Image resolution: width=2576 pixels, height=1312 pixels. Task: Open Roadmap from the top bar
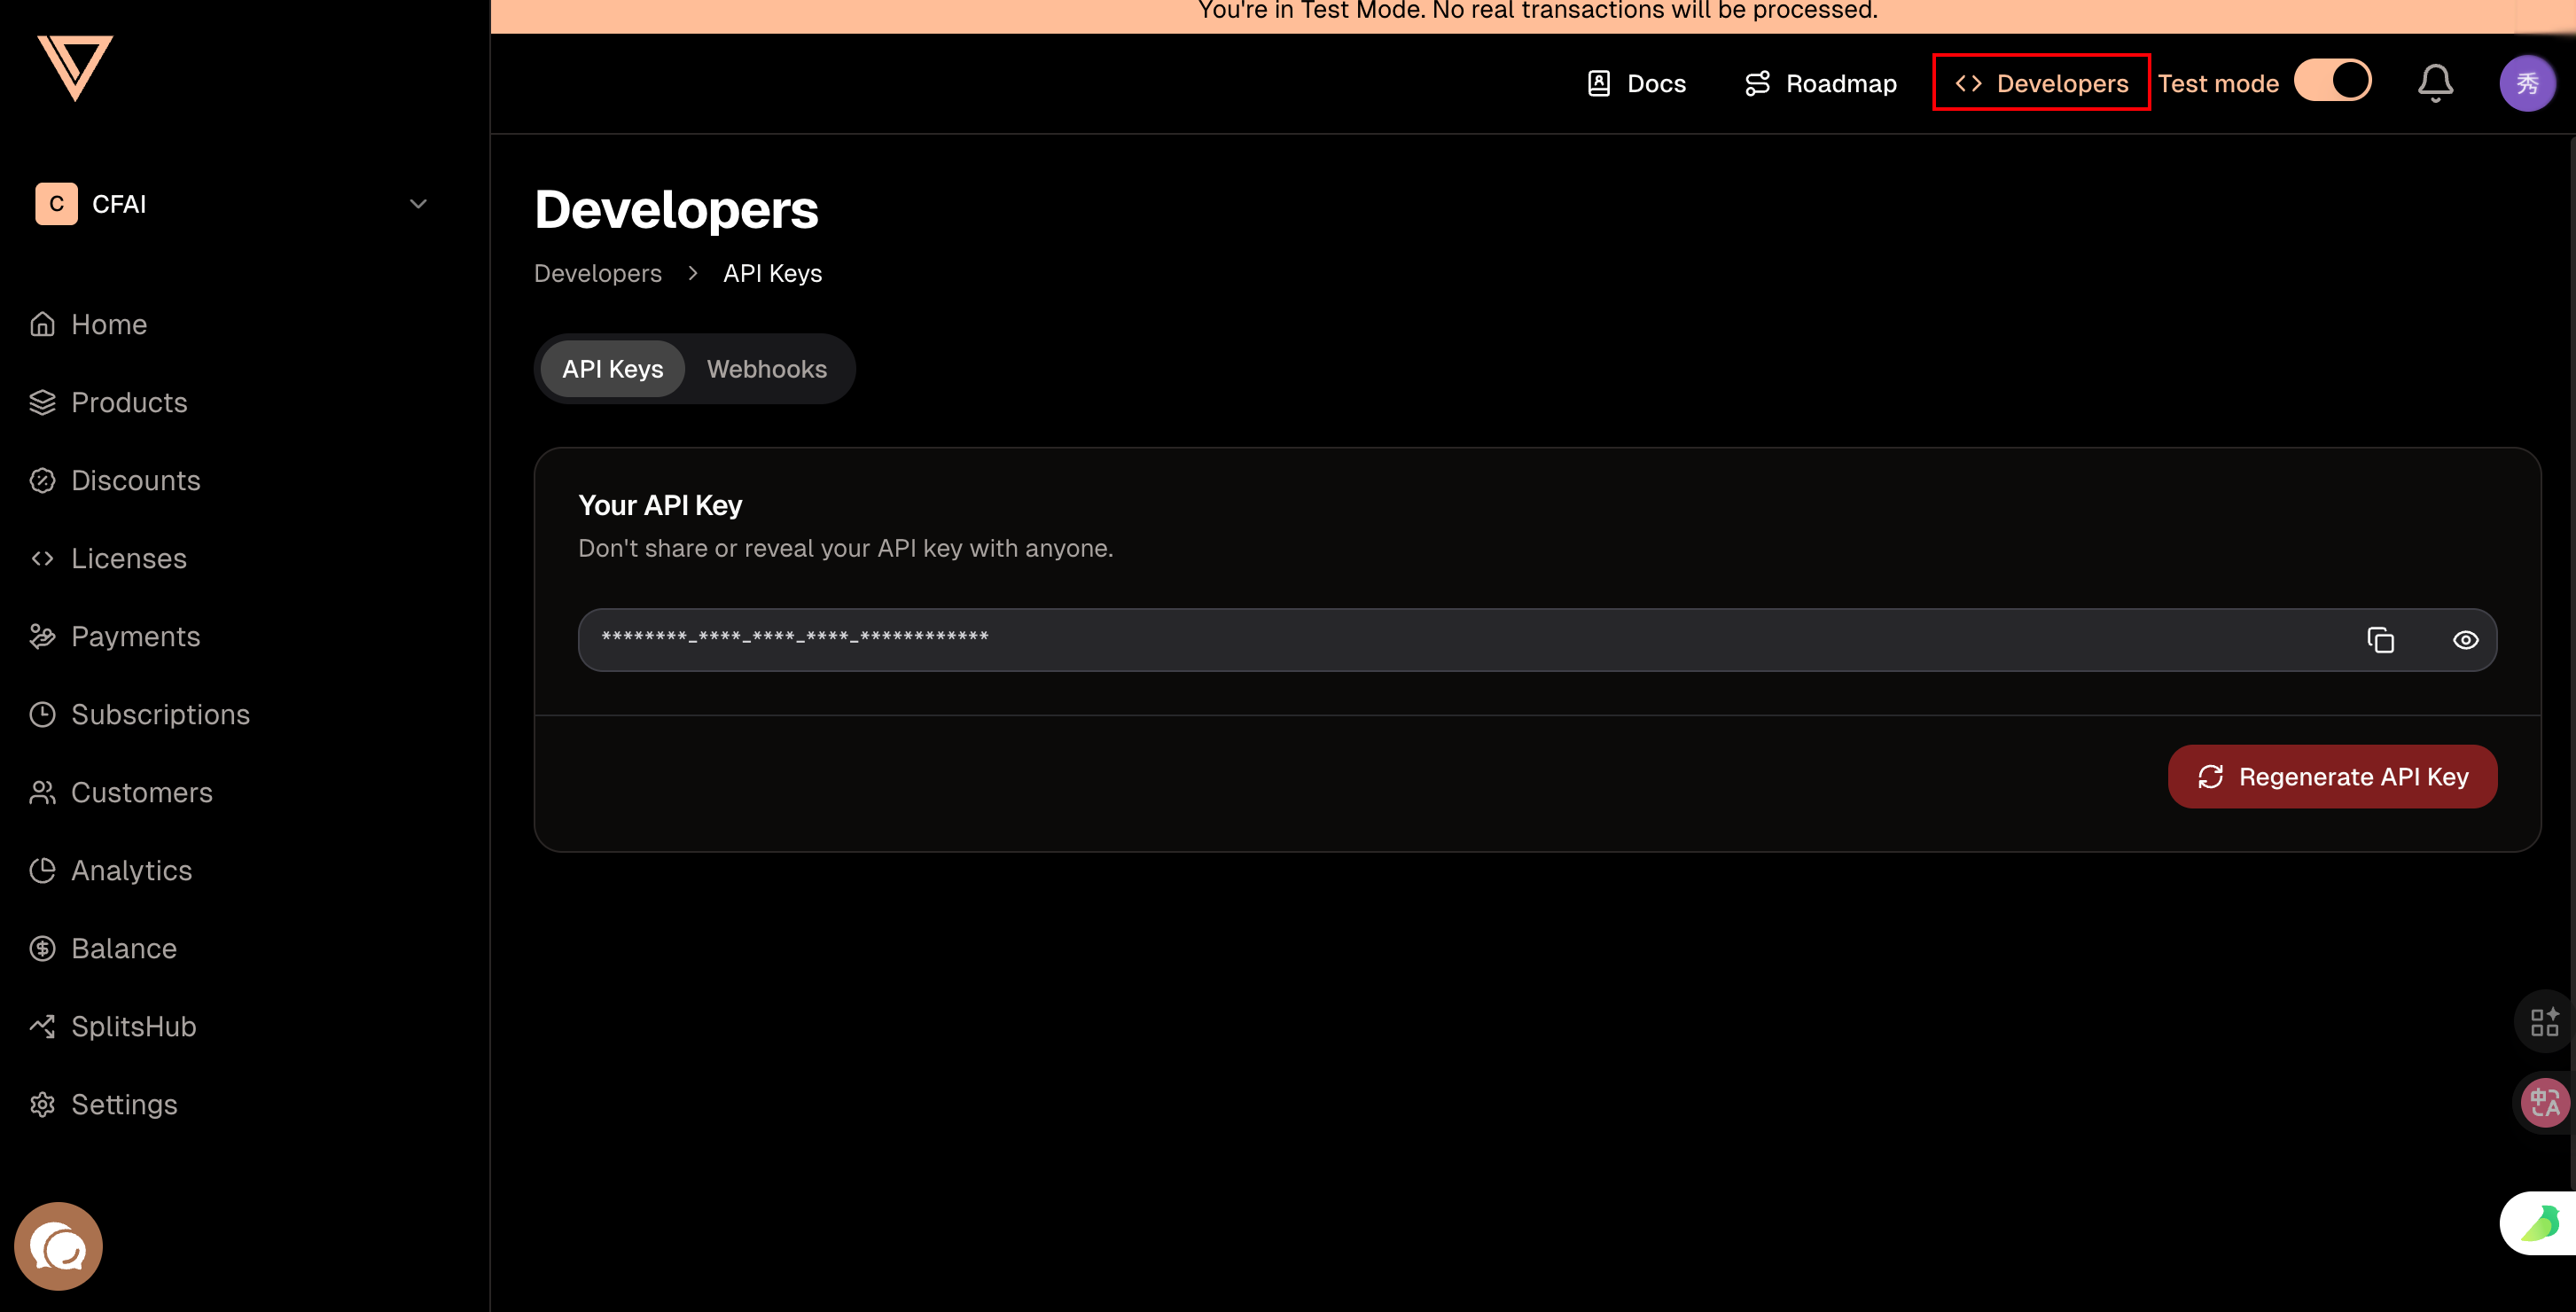point(1820,83)
